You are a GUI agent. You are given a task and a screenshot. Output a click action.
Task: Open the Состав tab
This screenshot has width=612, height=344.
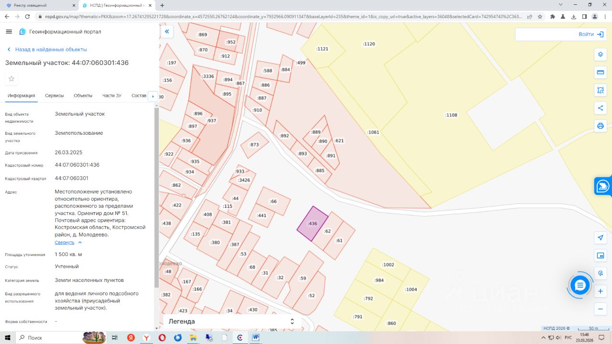pos(139,96)
